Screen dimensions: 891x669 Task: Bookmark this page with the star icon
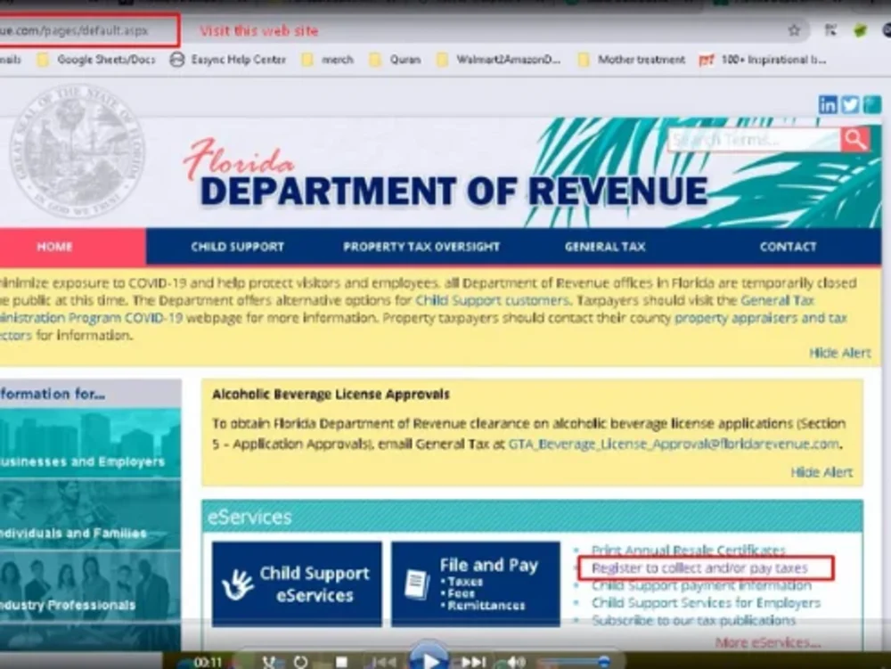tap(794, 30)
